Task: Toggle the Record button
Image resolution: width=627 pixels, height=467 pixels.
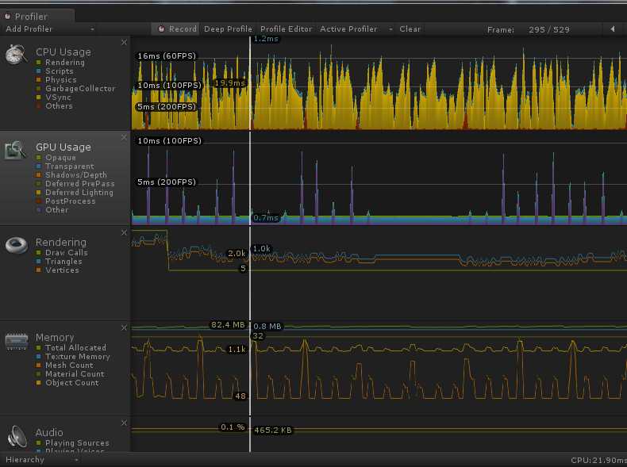Action: [x=175, y=29]
